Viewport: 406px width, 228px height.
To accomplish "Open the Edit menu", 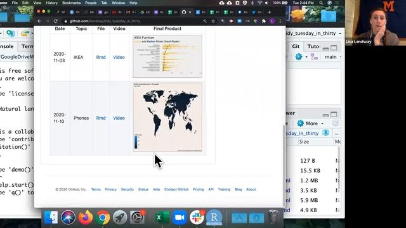I will point(25,3).
